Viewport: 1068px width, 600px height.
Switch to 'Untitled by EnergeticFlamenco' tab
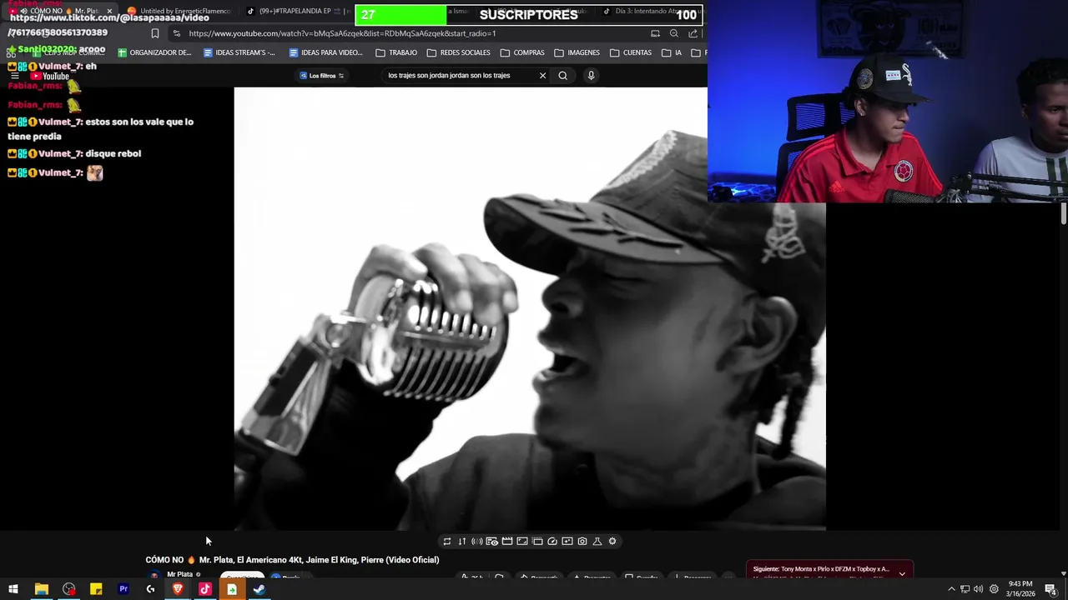tap(179, 11)
